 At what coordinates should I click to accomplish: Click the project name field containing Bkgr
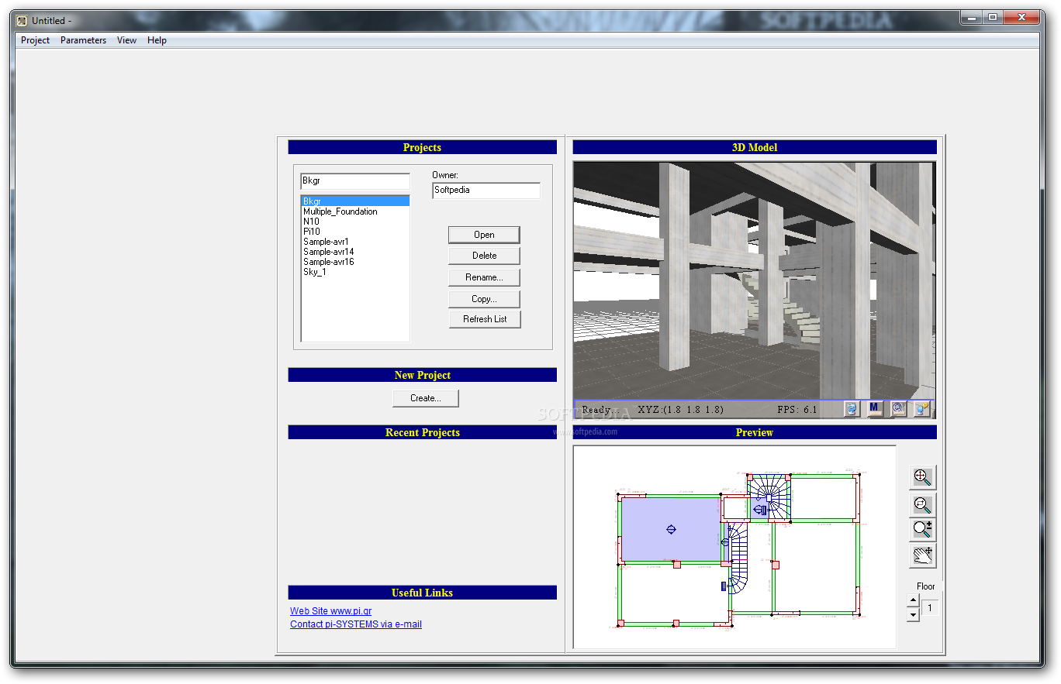355,181
